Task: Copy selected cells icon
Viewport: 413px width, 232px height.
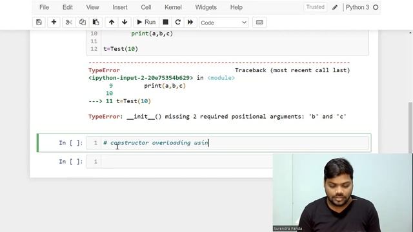Action: [x=83, y=23]
